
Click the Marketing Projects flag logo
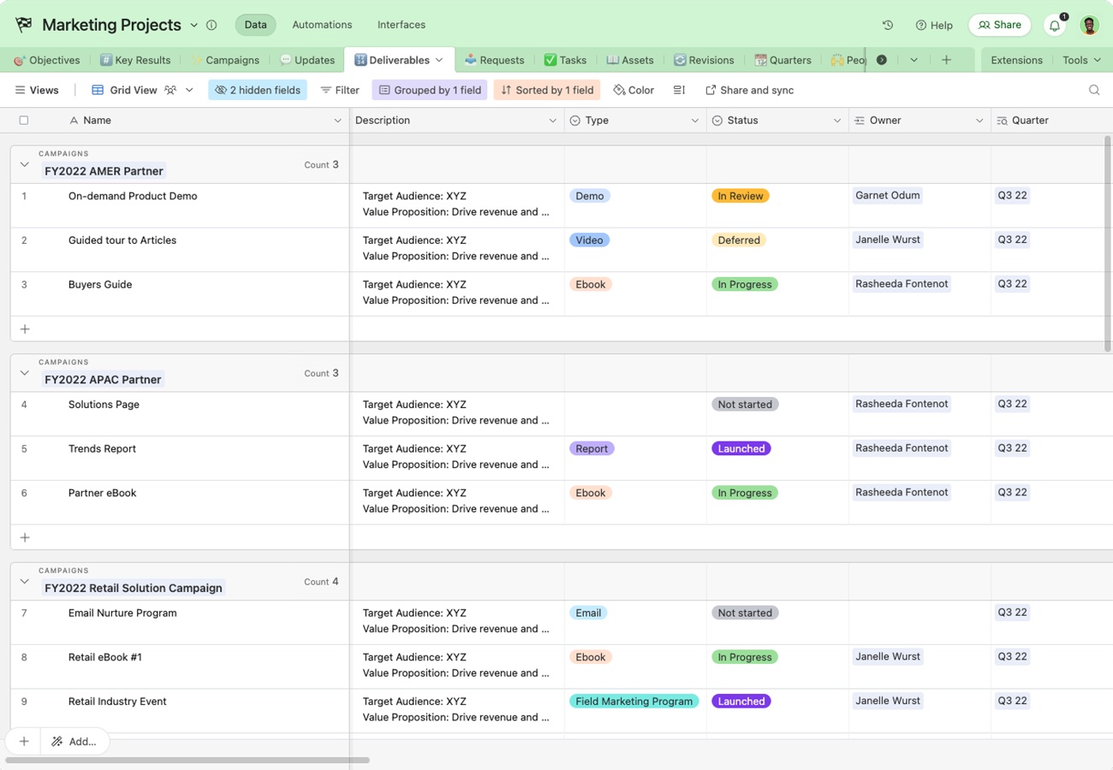click(x=24, y=25)
